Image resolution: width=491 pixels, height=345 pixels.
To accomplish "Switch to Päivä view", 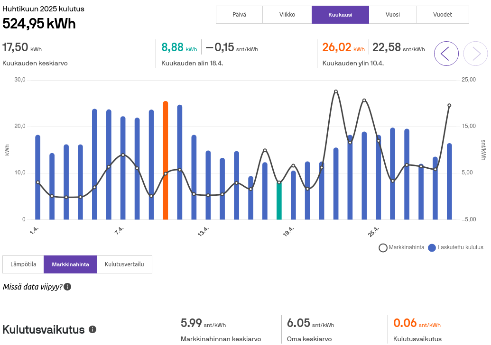I will pos(240,15).
